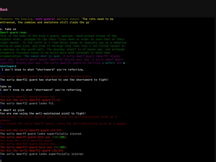
Task: Click 'You miss the surly dwarf10 guard' line
Action: (26, 140)
